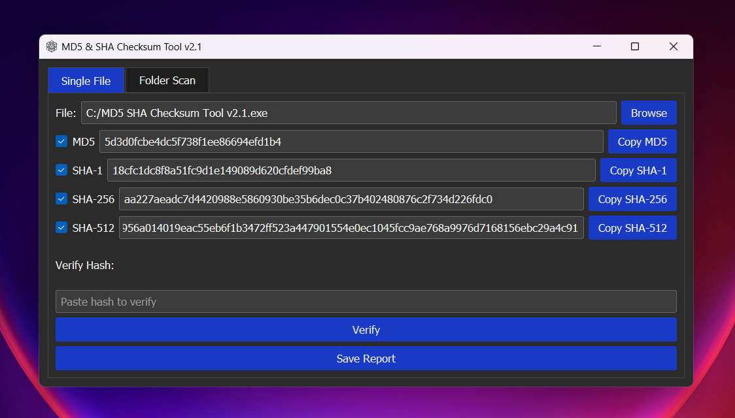735x418 pixels.
Task: Click the Copy SHA-1 button
Action: pyautogui.click(x=638, y=170)
